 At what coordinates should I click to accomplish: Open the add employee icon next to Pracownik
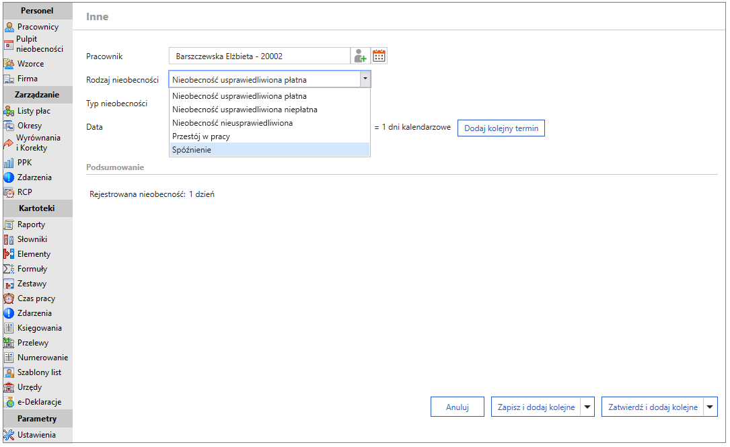(x=360, y=56)
